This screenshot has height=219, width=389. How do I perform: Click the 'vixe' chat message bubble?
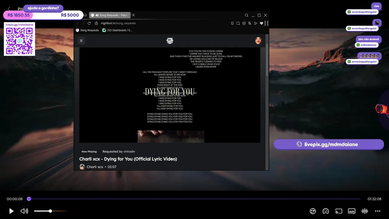376,6
